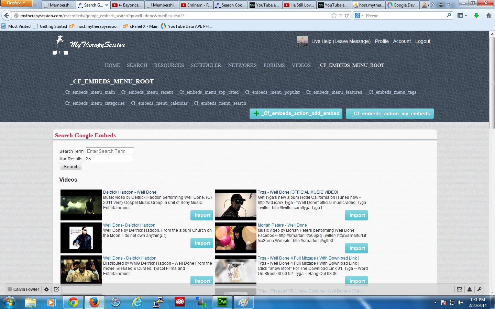Bookmark this page with the star icon

coord(334,15)
